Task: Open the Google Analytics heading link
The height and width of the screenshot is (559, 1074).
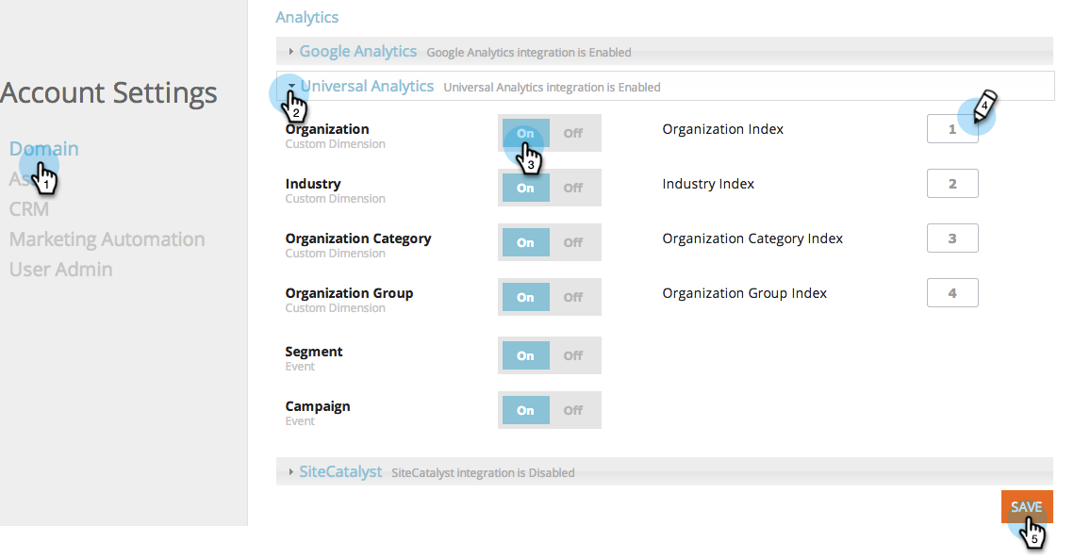Action: pos(357,52)
